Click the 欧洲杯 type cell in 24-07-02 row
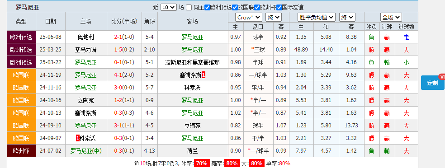 point(21,151)
